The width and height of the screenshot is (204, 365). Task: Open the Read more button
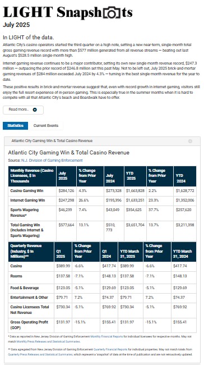pyautogui.click(x=23, y=110)
